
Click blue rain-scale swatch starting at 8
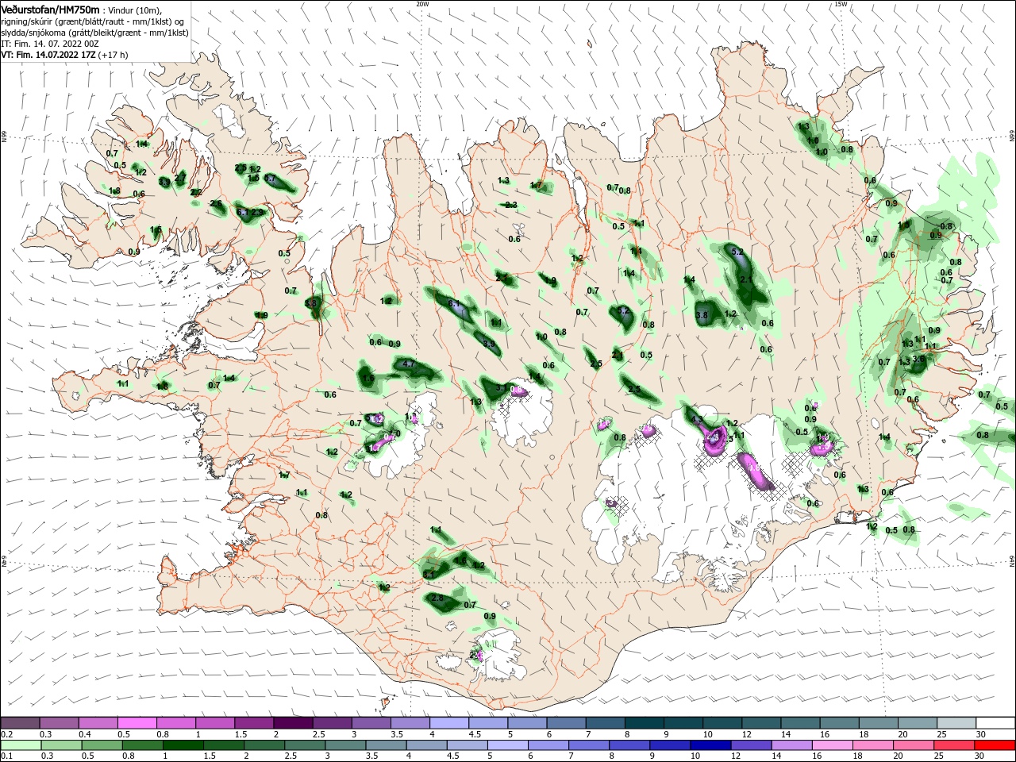[x=629, y=745]
